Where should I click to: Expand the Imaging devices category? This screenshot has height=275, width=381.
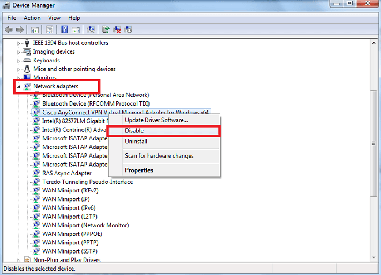[18, 52]
